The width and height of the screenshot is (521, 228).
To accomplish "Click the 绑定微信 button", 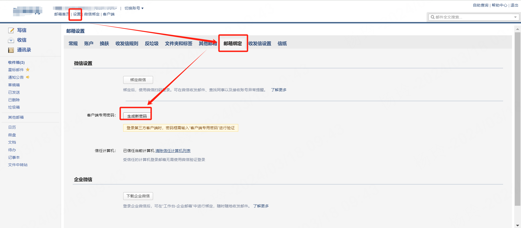I will click(x=138, y=80).
